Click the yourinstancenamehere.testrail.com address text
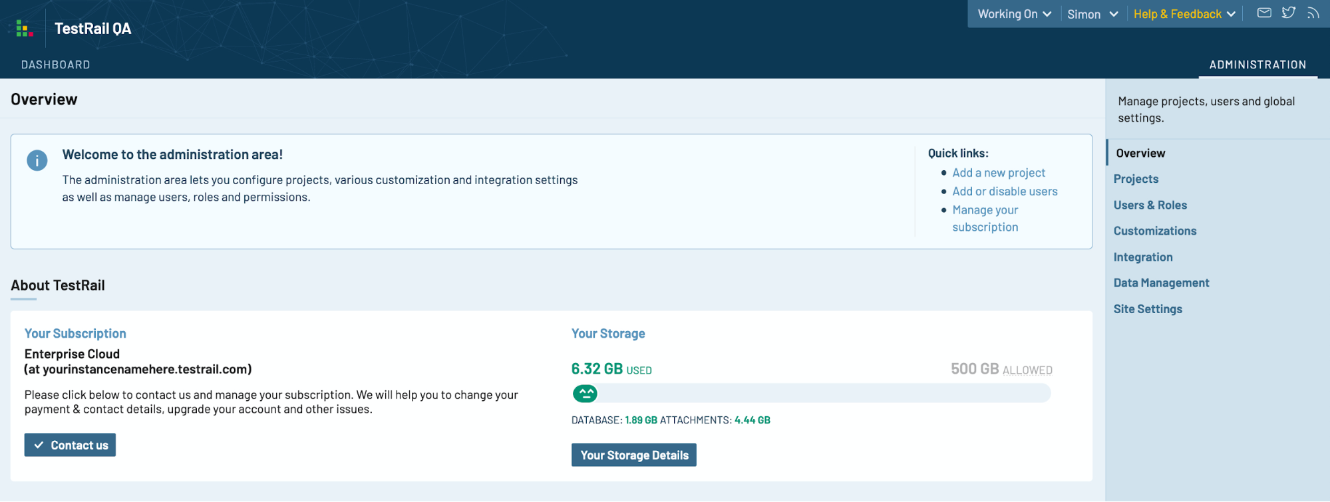The image size is (1330, 502). (x=138, y=369)
